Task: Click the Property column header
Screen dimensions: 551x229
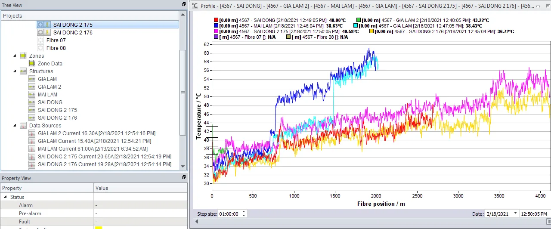Action: 47,188
